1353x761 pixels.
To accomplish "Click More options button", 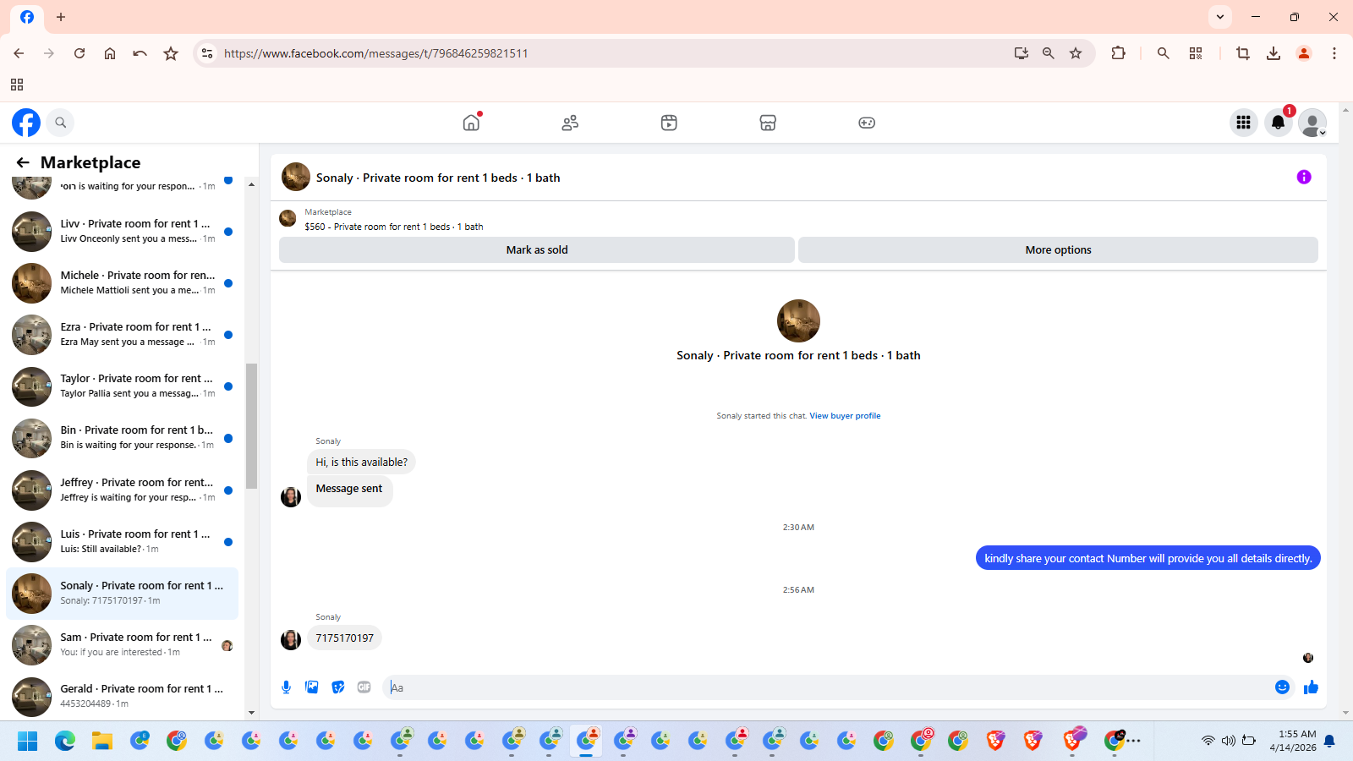I will (1058, 250).
